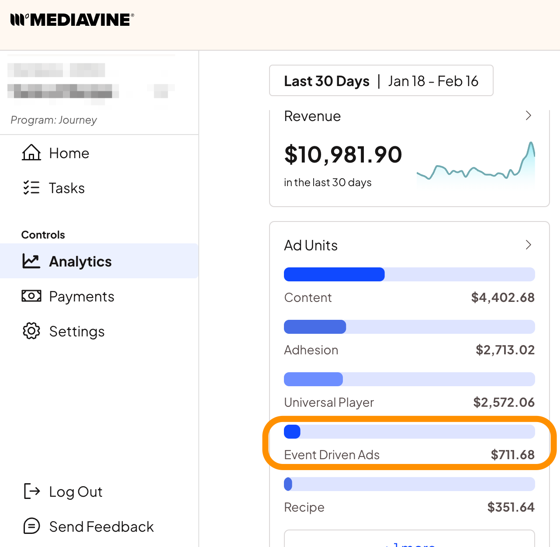Click the Content ad unit progress bar
The height and width of the screenshot is (547, 560).
coord(409,274)
